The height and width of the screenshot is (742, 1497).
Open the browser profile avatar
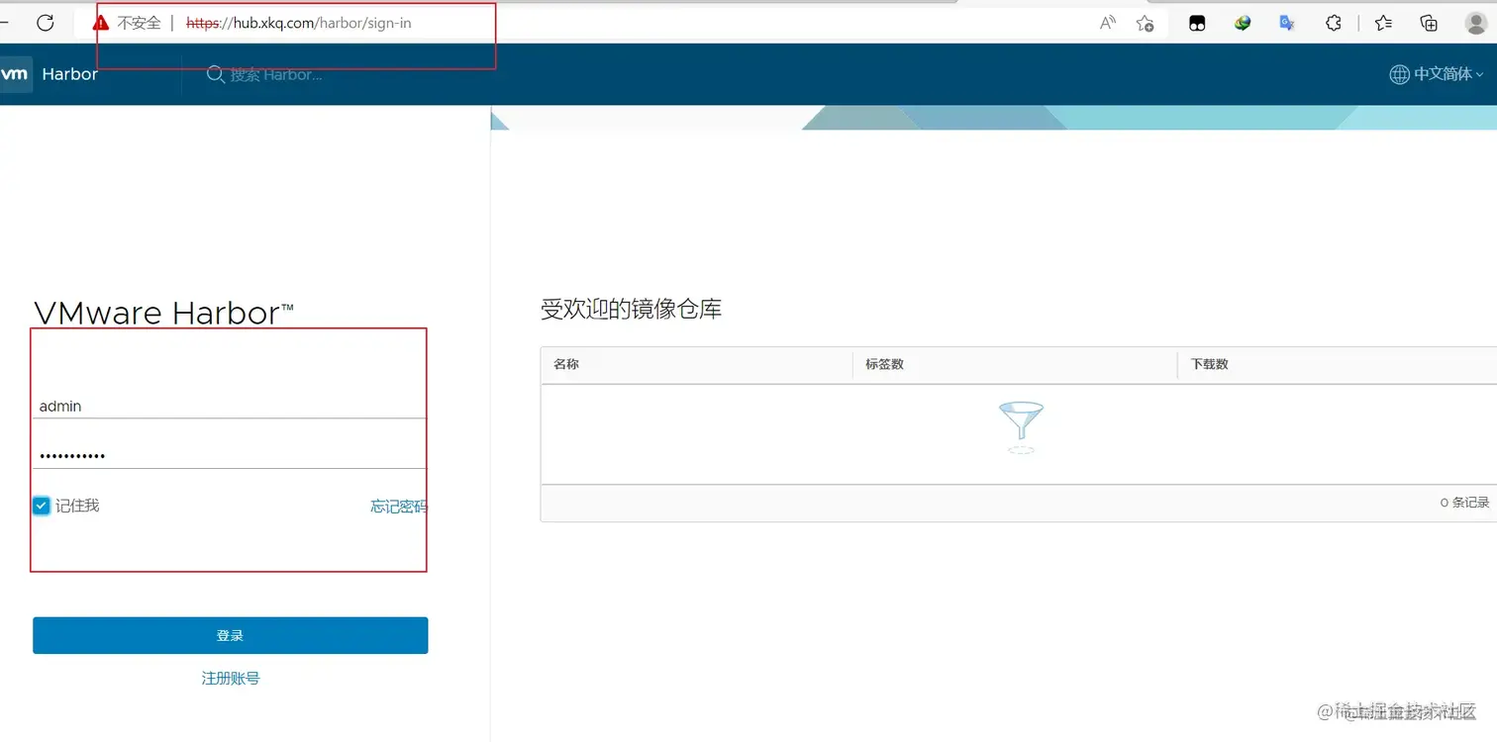tap(1475, 23)
